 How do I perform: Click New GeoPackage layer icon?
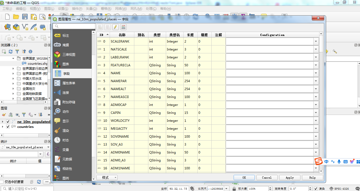(16, 27)
